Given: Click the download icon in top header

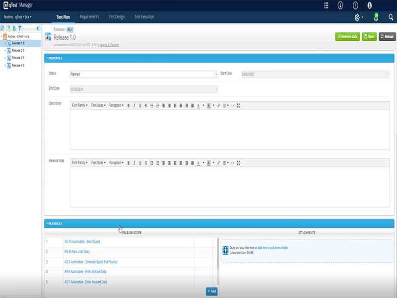Looking at the screenshot, I should [340, 5].
